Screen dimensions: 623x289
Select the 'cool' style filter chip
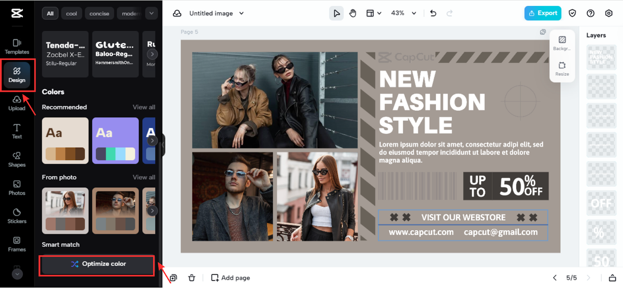click(72, 14)
